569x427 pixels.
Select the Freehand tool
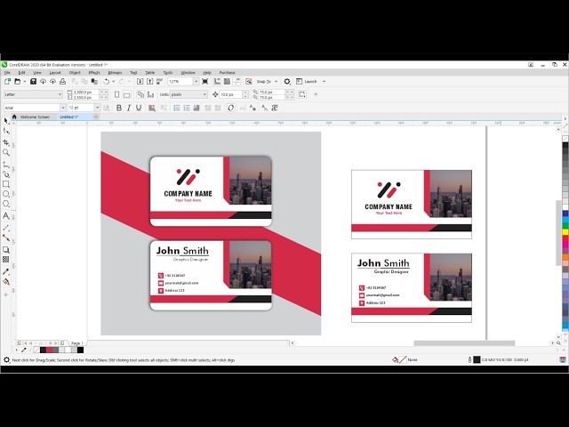point(6,165)
